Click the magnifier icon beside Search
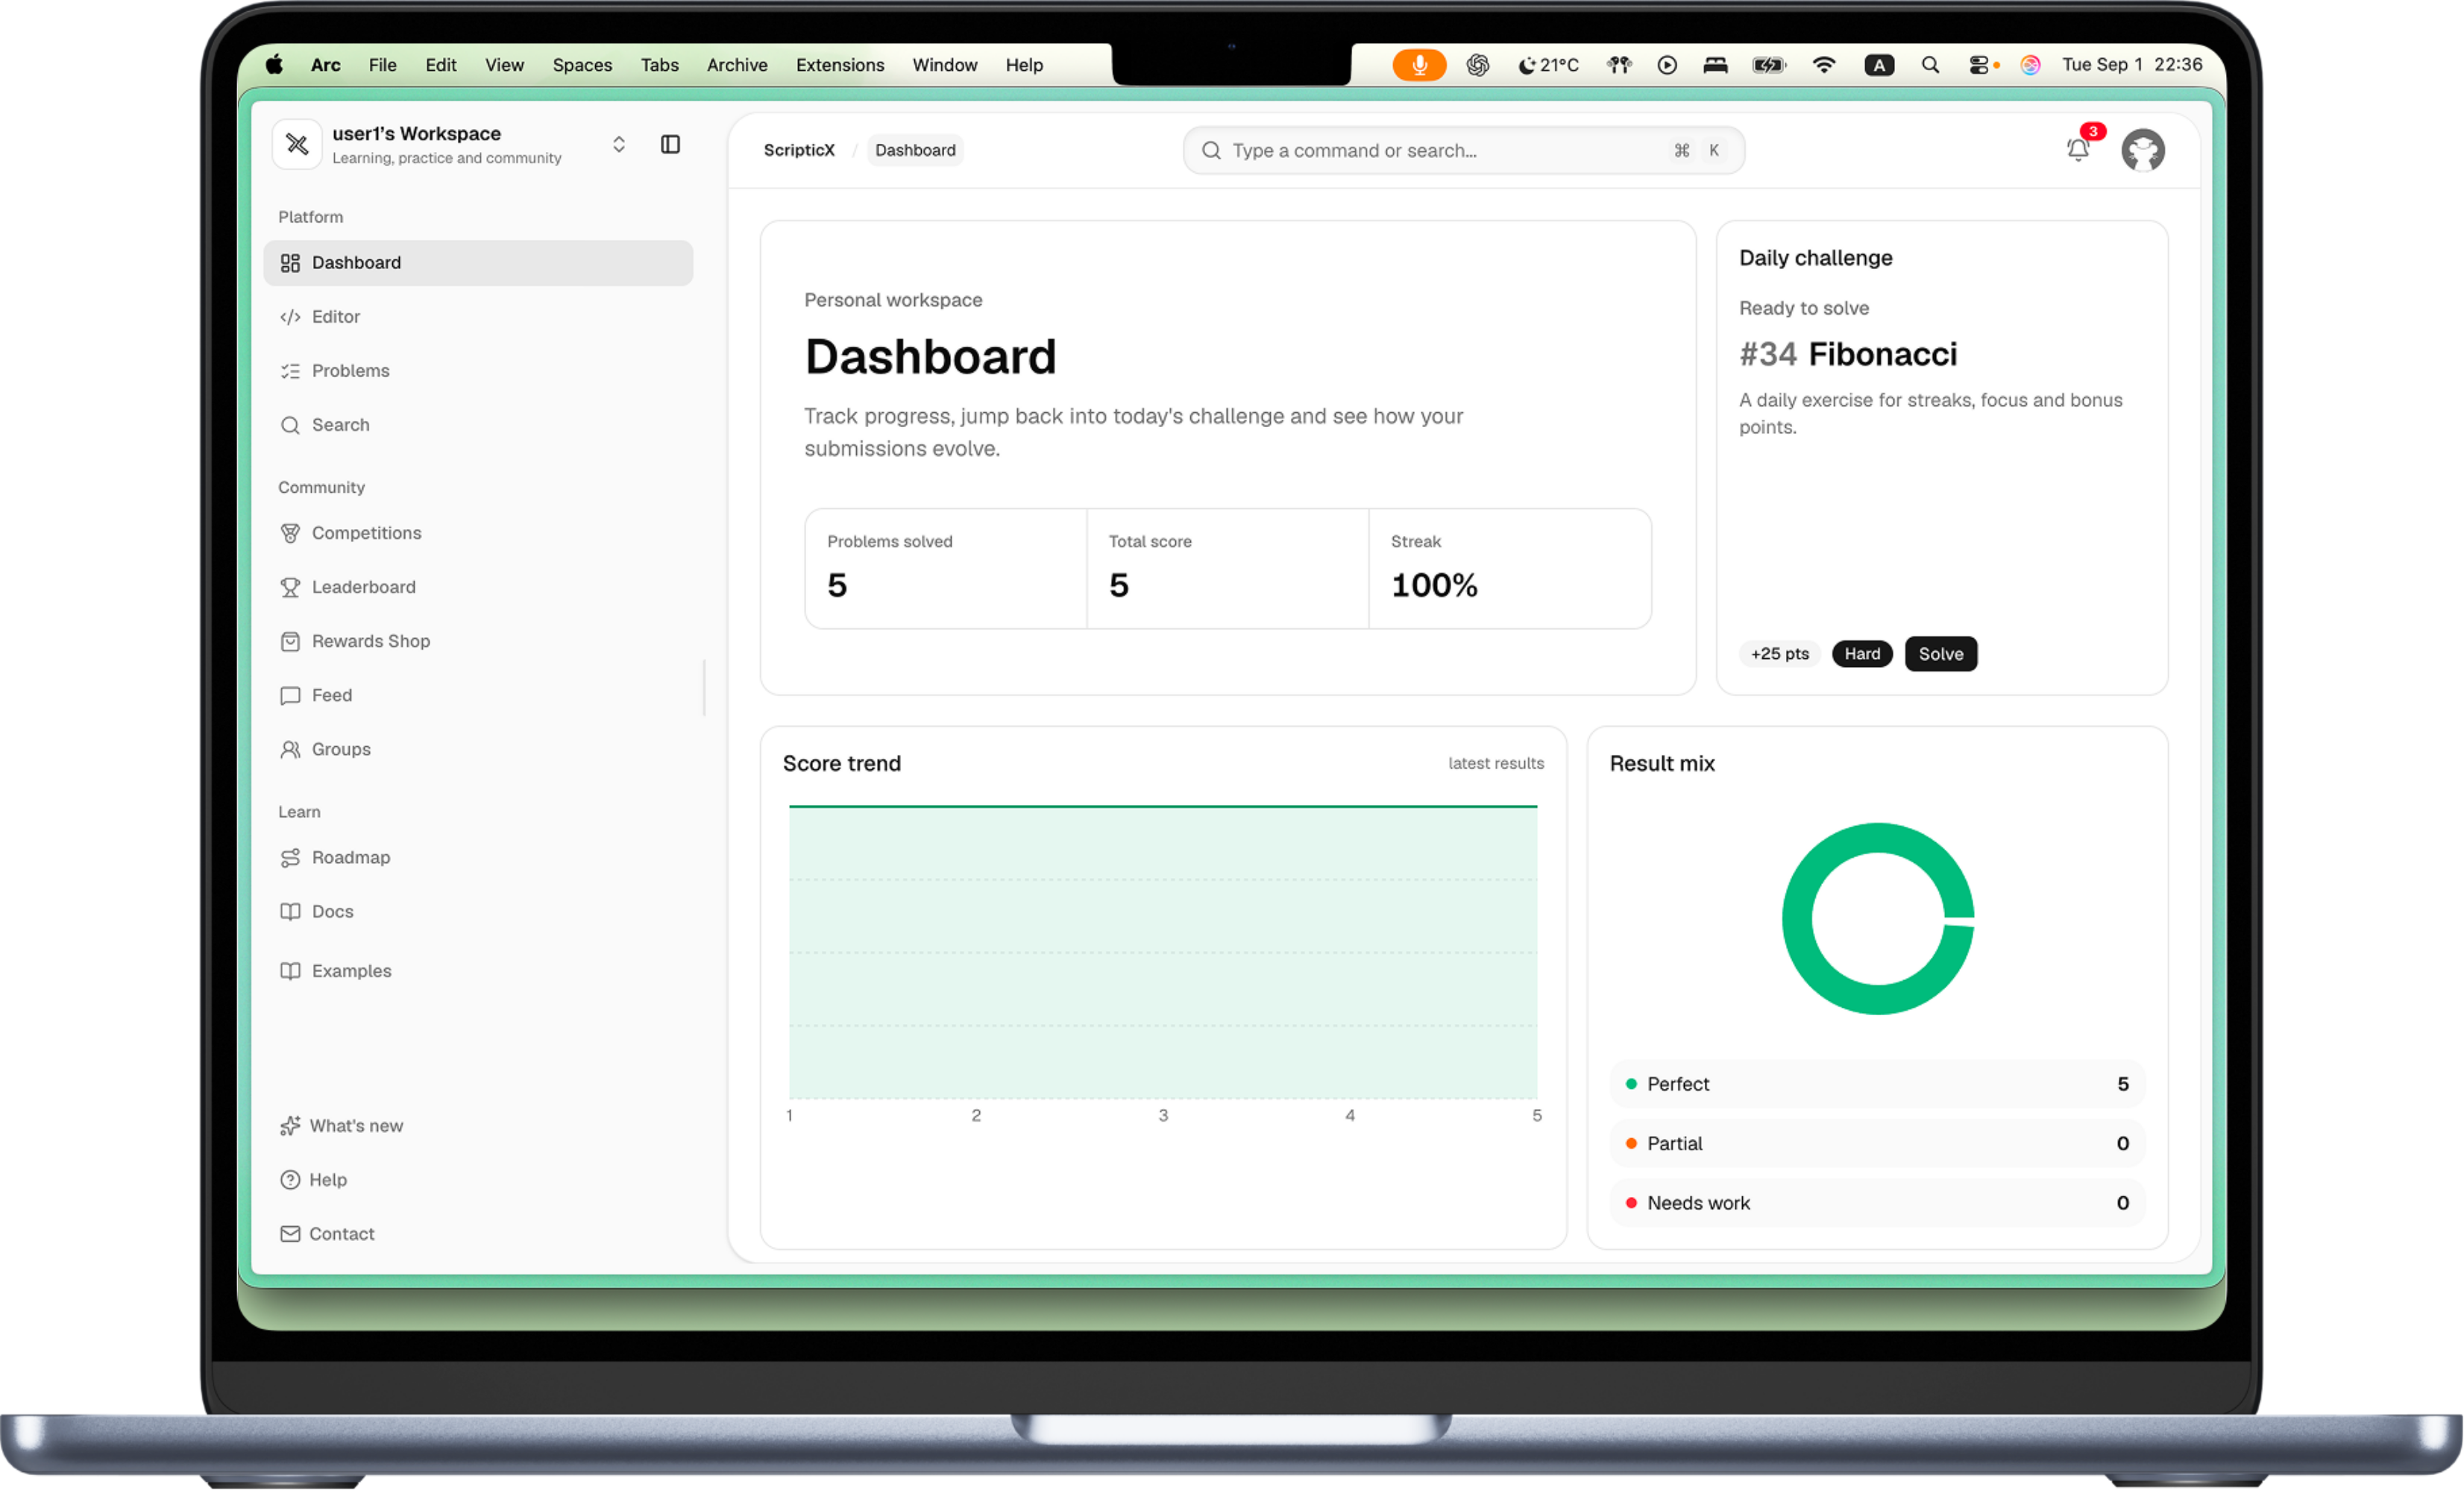2464x1490 pixels. [x=290, y=425]
